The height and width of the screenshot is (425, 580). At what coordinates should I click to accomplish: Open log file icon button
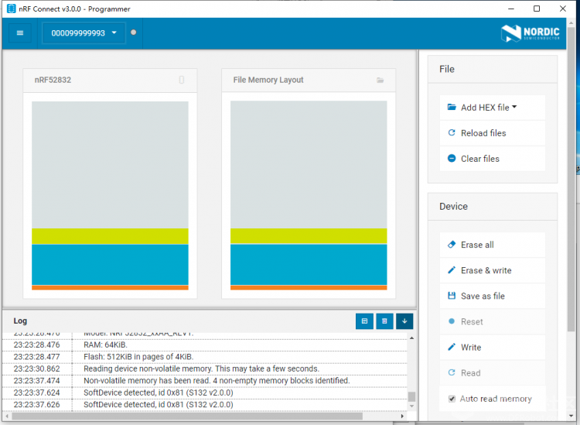click(364, 321)
